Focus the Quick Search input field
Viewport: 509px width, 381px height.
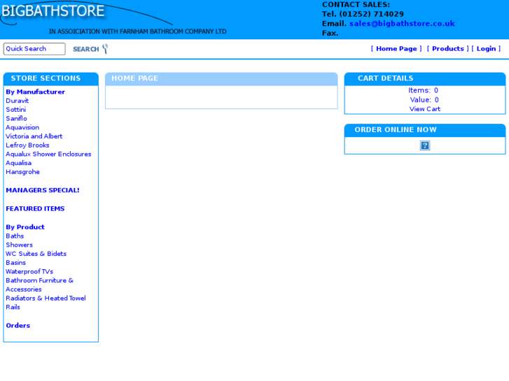[34, 49]
